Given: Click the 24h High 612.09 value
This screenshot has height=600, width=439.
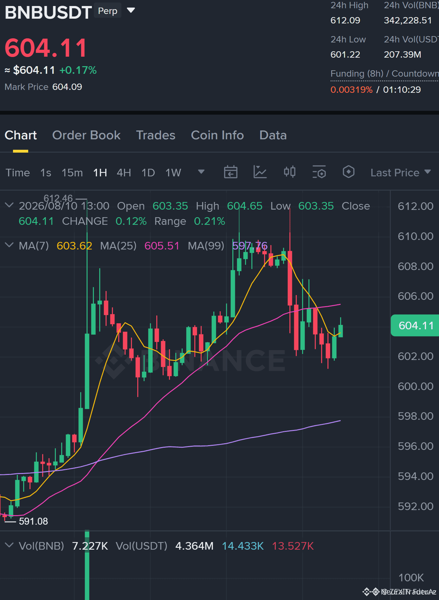Looking at the screenshot, I should tap(345, 20).
